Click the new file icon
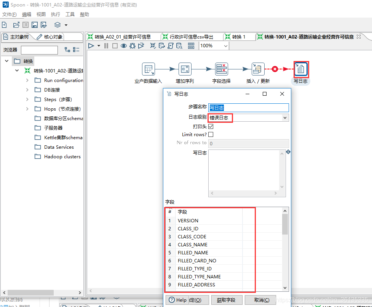Viewport: 372px width, 307px height. [x=4, y=25]
